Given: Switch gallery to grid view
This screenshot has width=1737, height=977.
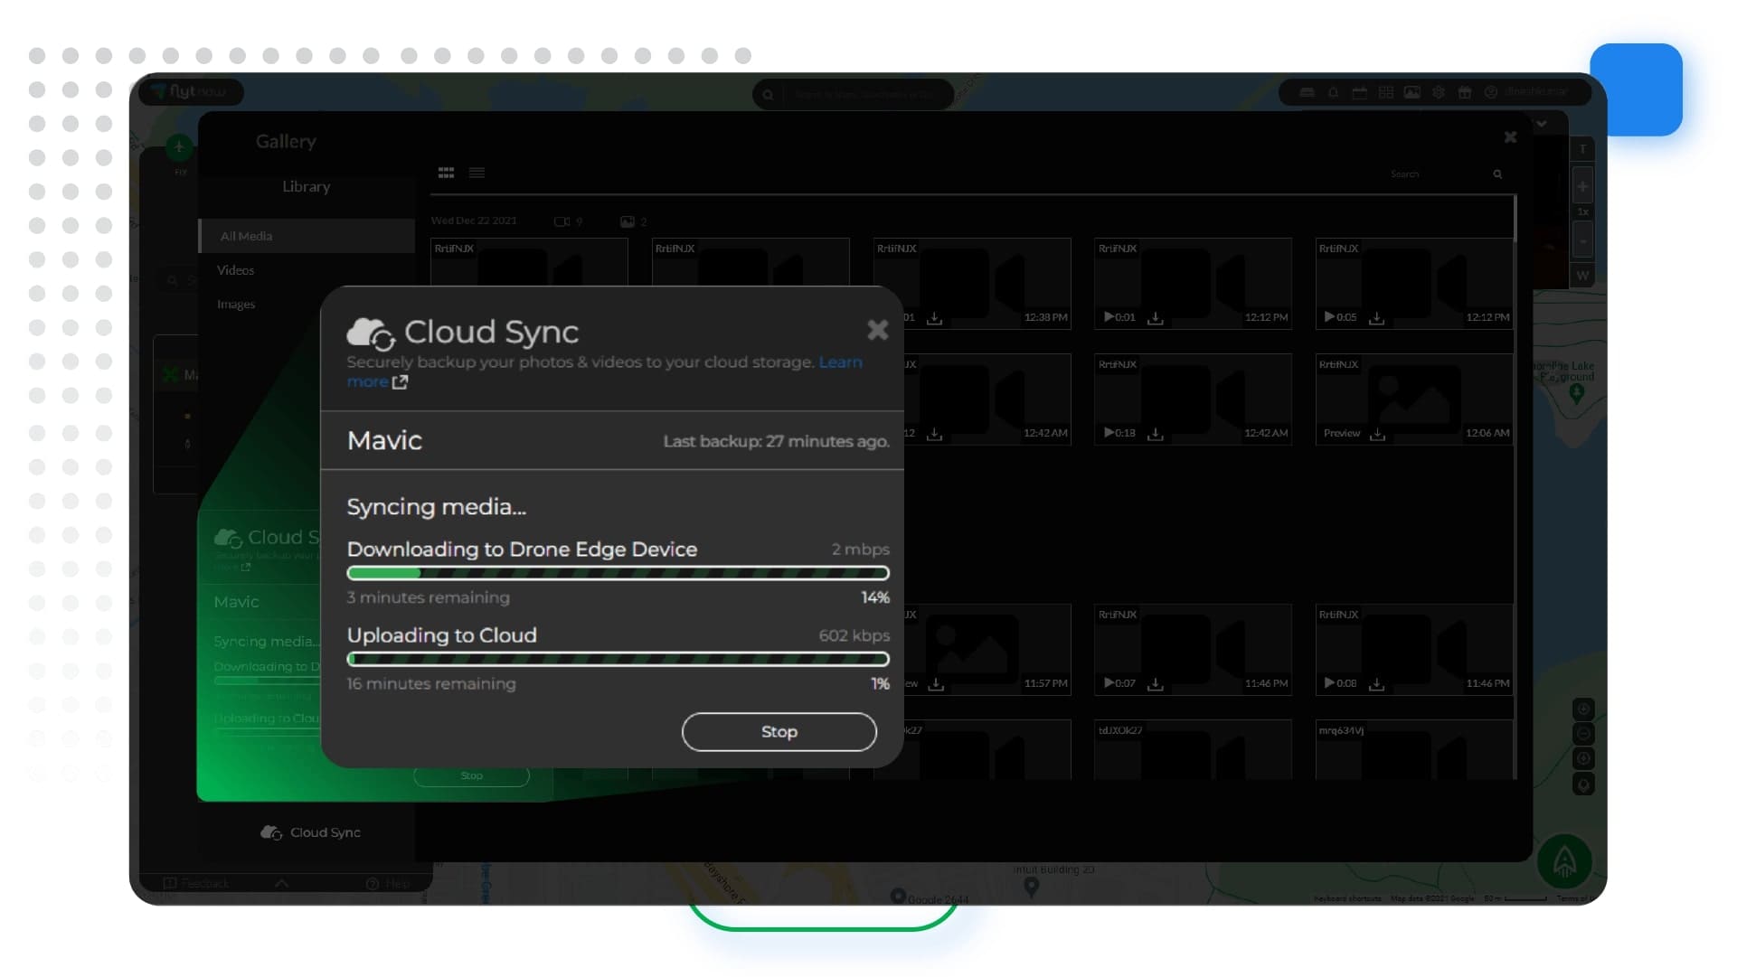Looking at the screenshot, I should tap(446, 173).
